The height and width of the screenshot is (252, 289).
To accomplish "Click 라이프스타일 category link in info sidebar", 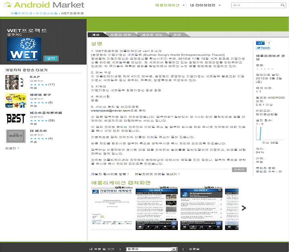I will (267, 114).
